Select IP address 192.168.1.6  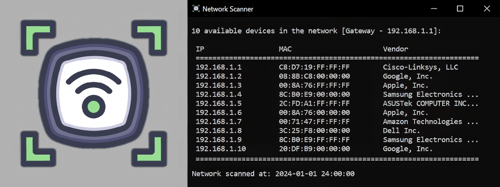pyautogui.click(x=219, y=113)
